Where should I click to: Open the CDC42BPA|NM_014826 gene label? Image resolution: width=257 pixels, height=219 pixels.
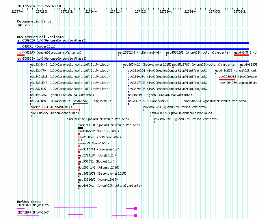pos(33,205)
